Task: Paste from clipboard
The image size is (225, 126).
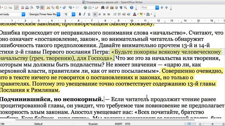Action: tap(58, 8)
